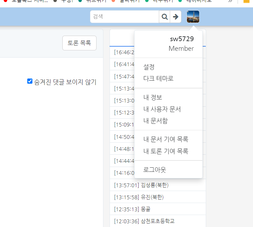253x227 pixels.
Task: Open 내 사용자 문서 menu entry
Action: tap(162, 109)
